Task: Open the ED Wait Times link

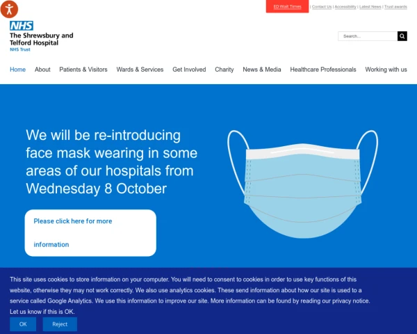Action: coord(287,6)
